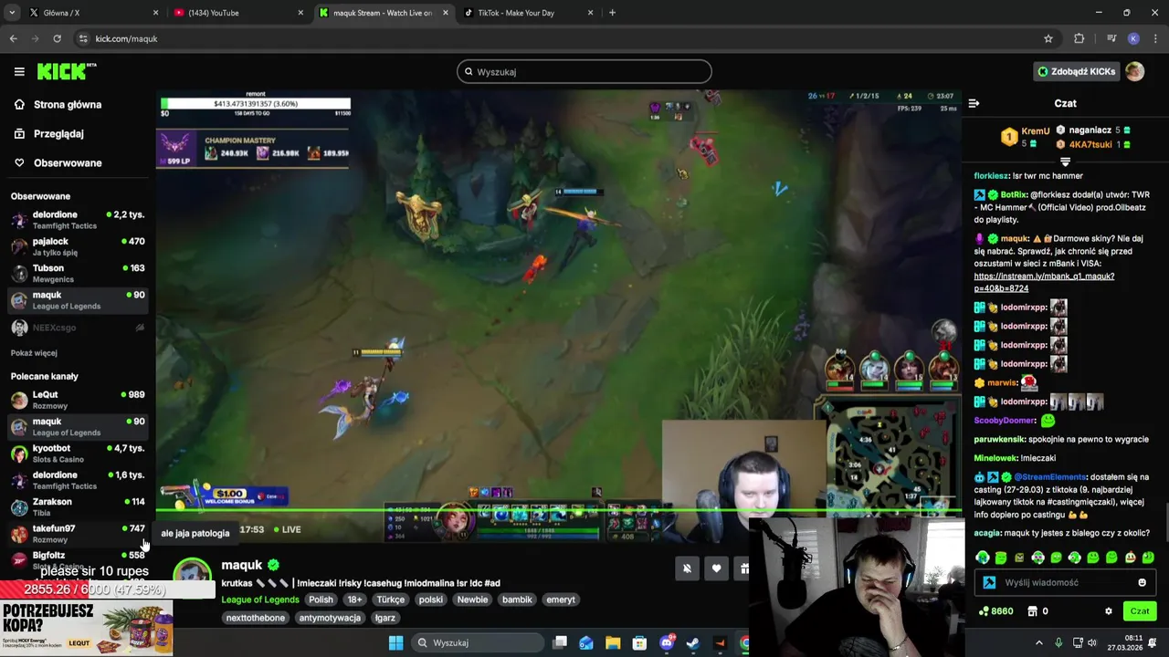Image resolution: width=1169 pixels, height=657 pixels.
Task: Insert the first green emote in the quick emote row
Action: pyautogui.click(x=983, y=558)
